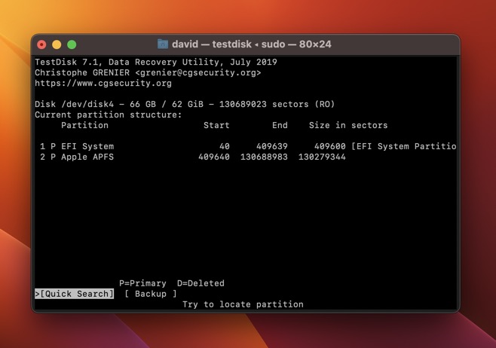Click the 'D=Deleted' legend text

(201, 283)
